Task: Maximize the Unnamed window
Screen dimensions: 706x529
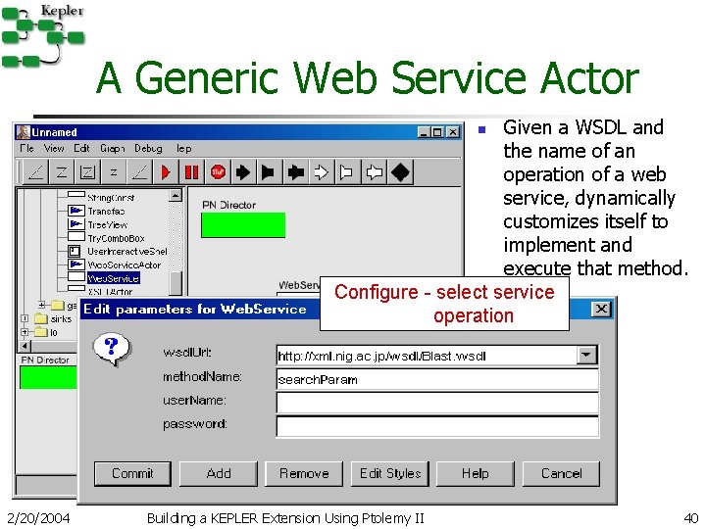Action: (437, 132)
